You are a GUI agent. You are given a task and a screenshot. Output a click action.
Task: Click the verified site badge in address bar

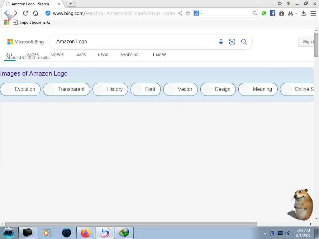[48, 13]
